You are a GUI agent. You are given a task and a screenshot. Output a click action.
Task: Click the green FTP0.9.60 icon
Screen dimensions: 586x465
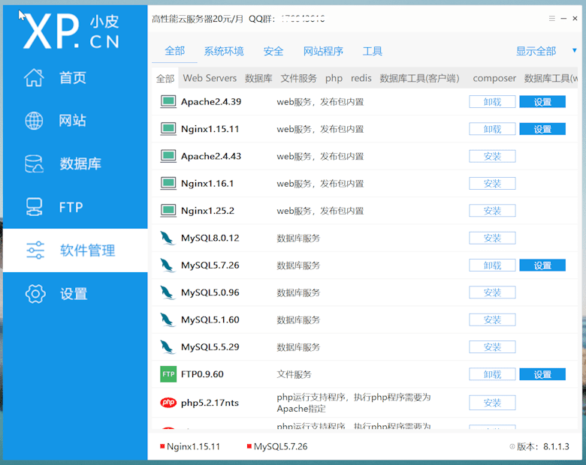coord(168,374)
